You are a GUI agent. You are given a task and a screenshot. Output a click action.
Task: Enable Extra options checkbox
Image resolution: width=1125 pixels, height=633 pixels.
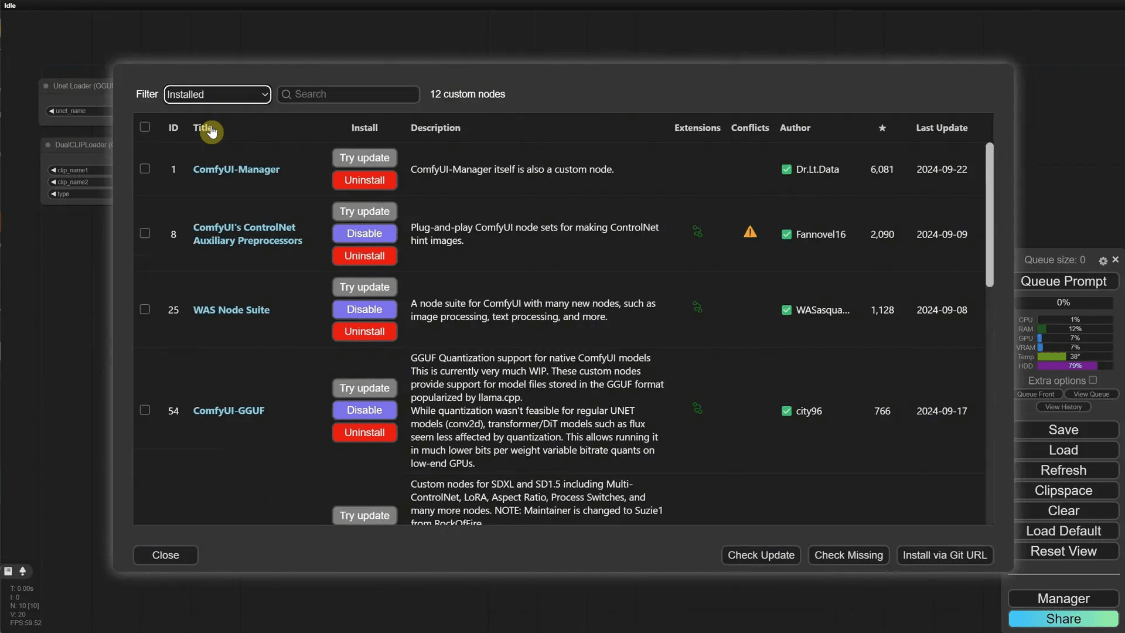click(x=1093, y=380)
